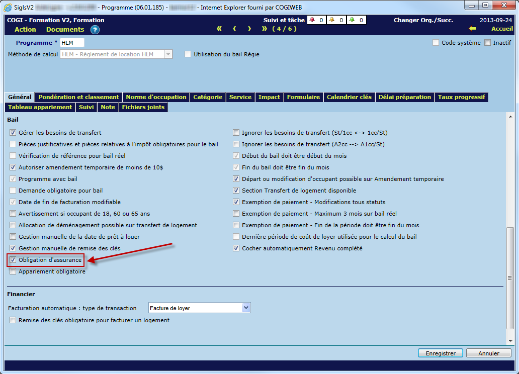Image resolution: width=519 pixels, height=374 pixels.
Task: Enable Appariement obligatoire checkbox
Action: [x=13, y=271]
